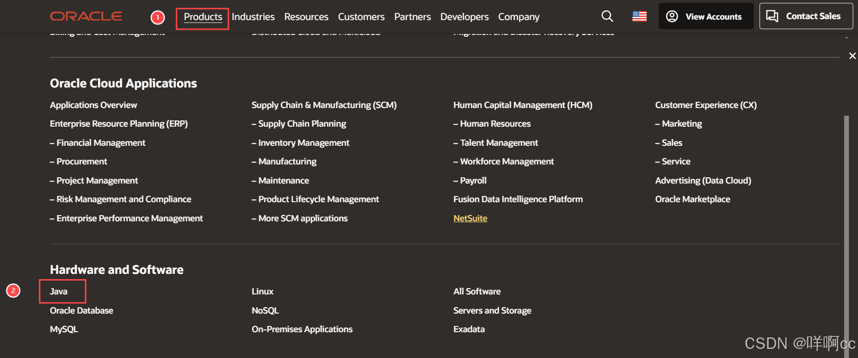Open the Products menu
This screenshot has width=858, height=358.
point(203,17)
